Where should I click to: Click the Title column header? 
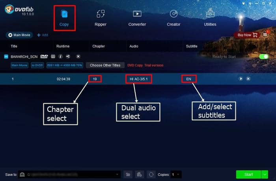(14, 46)
